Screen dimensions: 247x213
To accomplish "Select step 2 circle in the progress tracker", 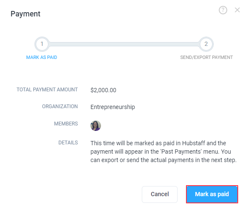I will (x=206, y=44).
